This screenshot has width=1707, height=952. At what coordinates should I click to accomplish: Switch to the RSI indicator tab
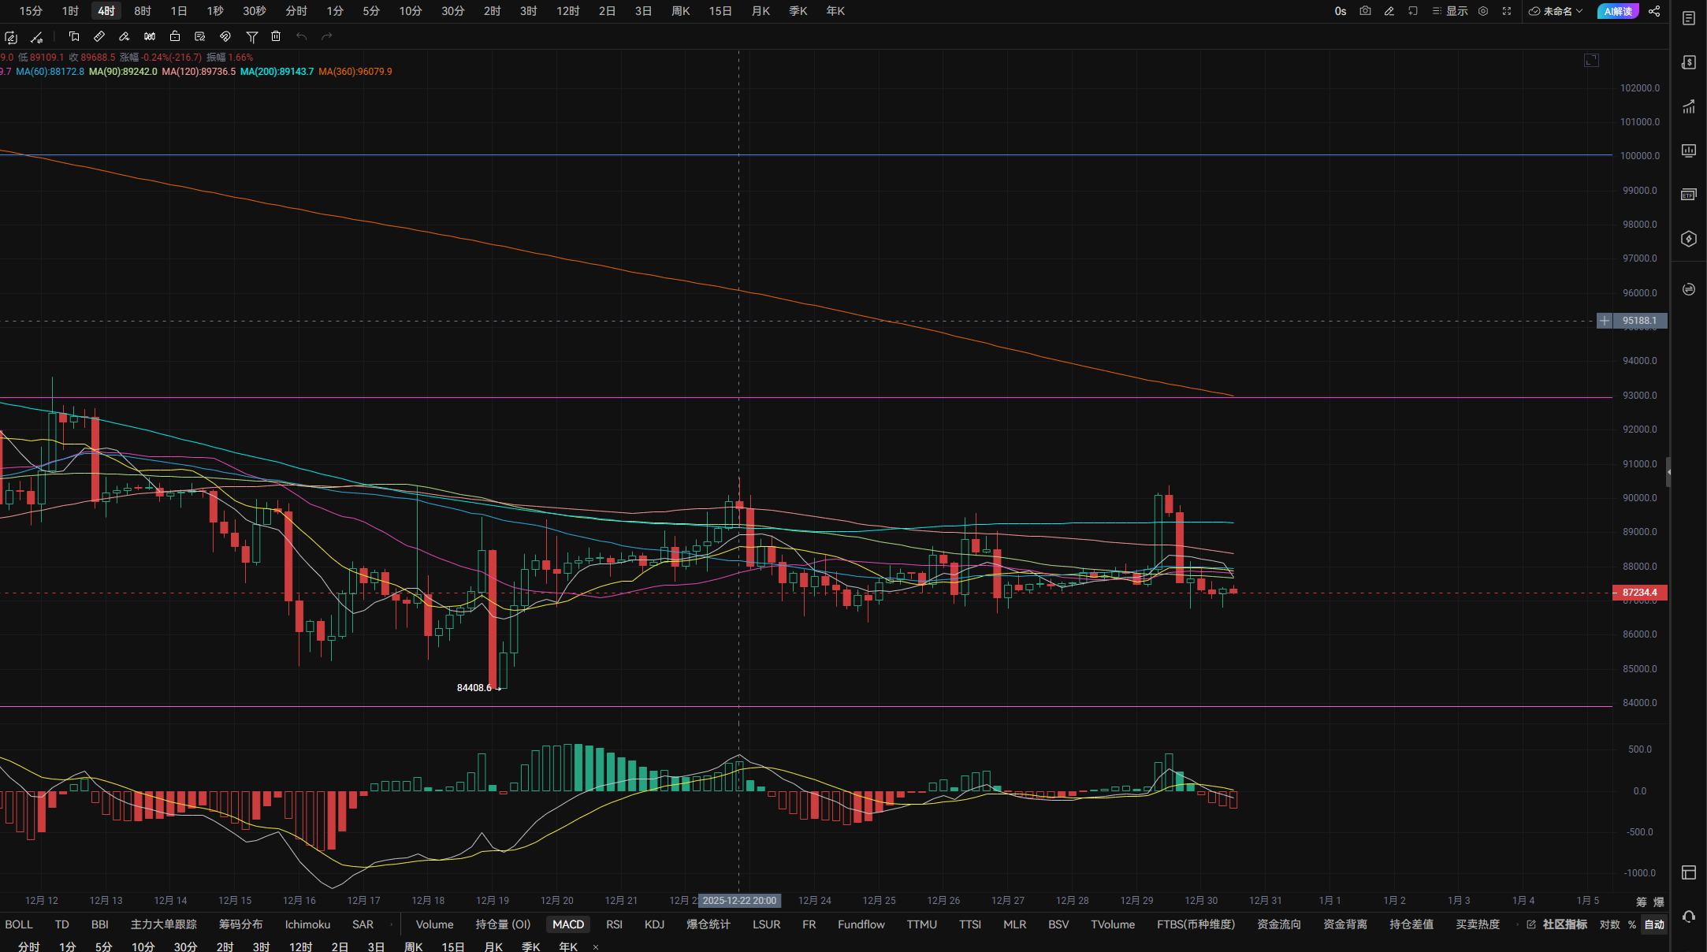pos(614,924)
